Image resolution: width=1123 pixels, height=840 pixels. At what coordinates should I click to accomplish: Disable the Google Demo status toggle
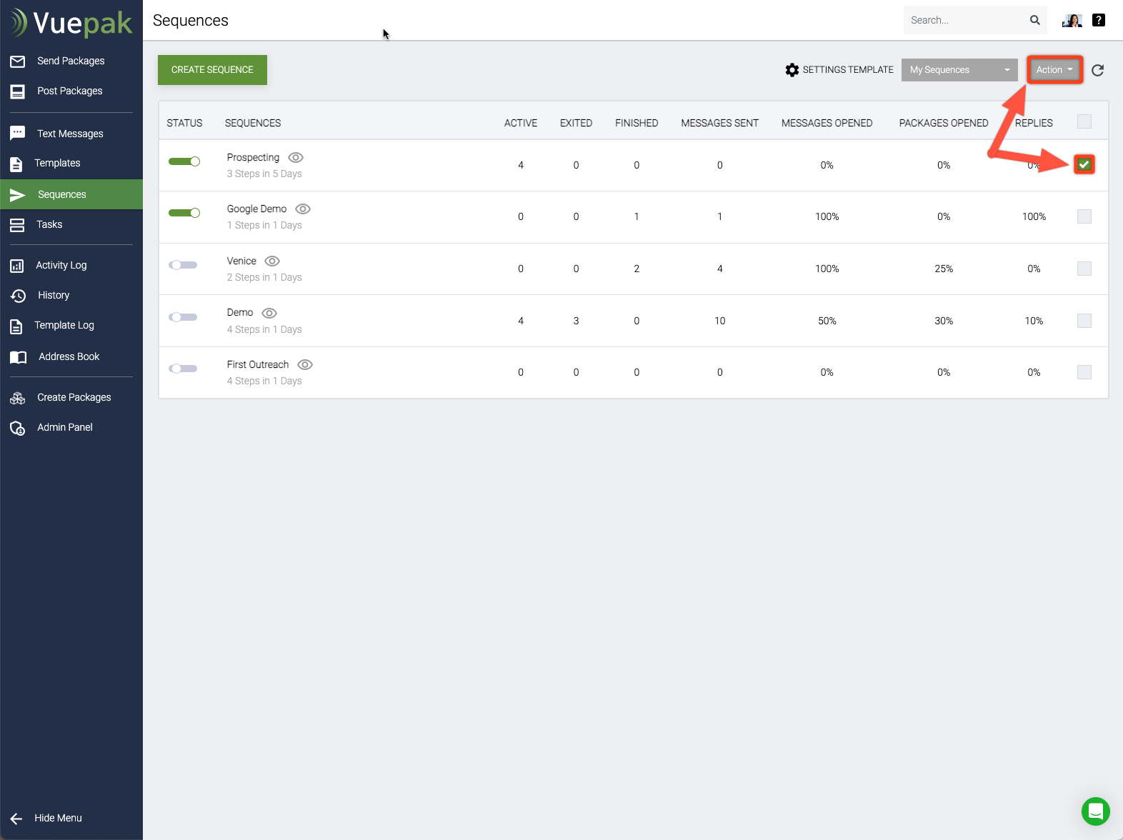point(184,213)
